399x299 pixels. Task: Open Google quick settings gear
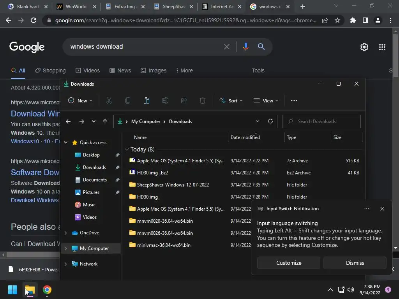tap(364, 47)
